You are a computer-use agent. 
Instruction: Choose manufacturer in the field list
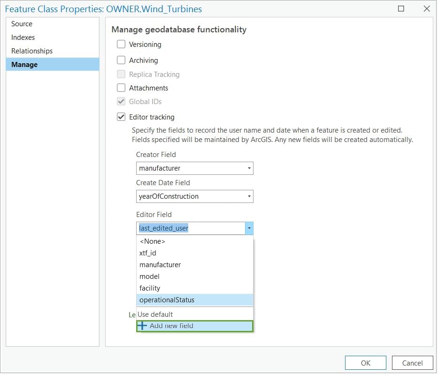tap(160, 264)
